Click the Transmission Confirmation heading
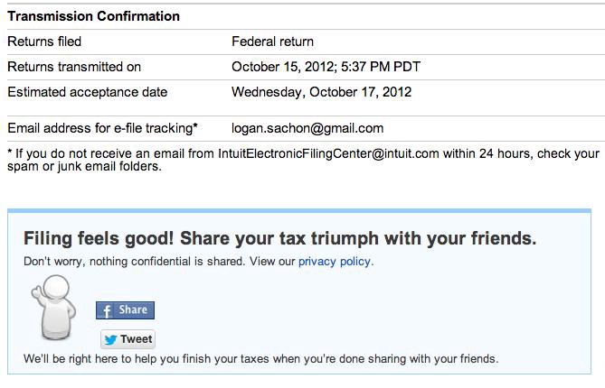 click(93, 16)
